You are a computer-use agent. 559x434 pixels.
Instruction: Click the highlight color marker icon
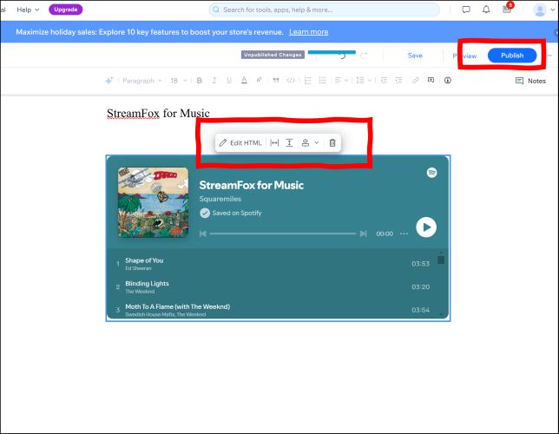coord(260,80)
